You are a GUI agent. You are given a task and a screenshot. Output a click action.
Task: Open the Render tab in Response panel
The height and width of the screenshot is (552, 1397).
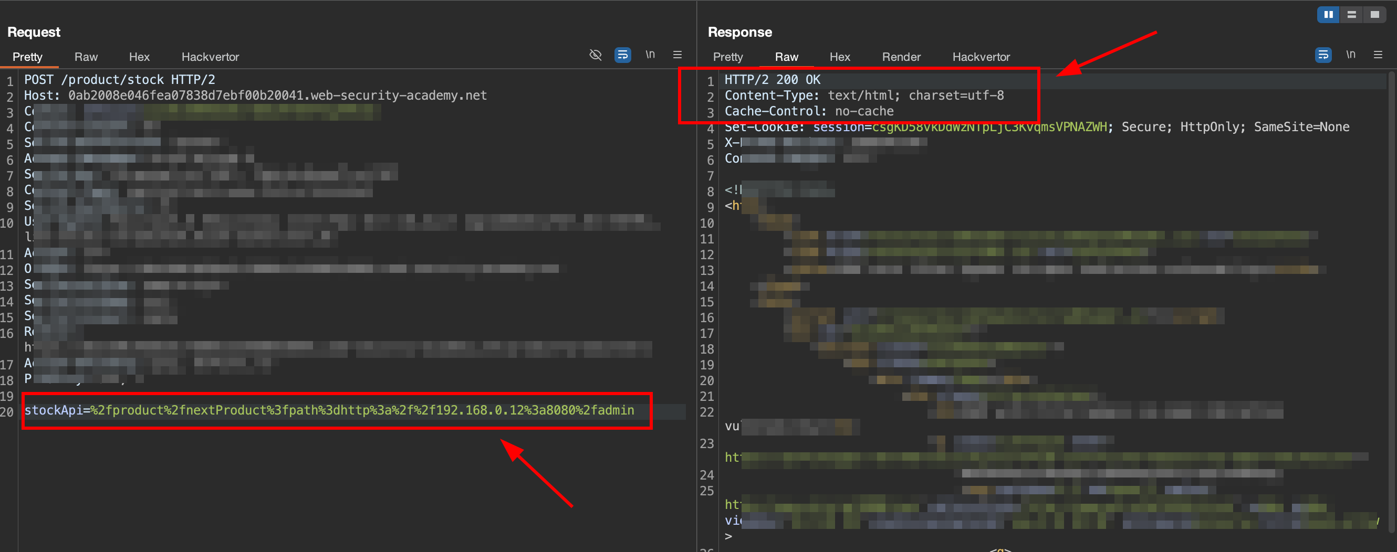pyautogui.click(x=901, y=57)
